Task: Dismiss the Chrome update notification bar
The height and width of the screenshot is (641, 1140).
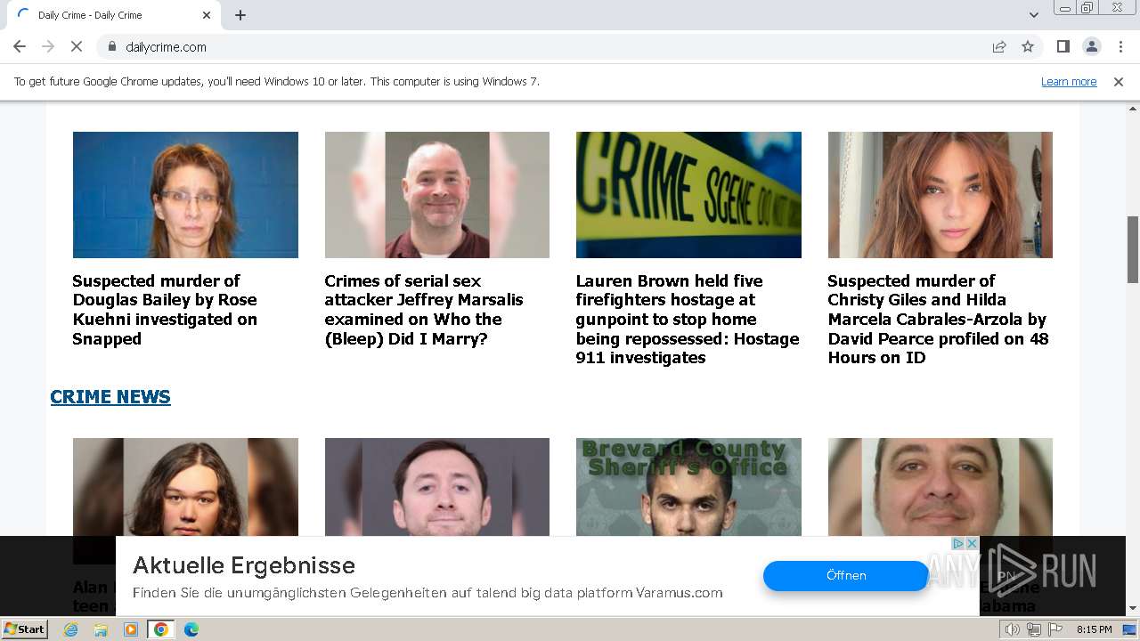Action: [x=1119, y=81]
